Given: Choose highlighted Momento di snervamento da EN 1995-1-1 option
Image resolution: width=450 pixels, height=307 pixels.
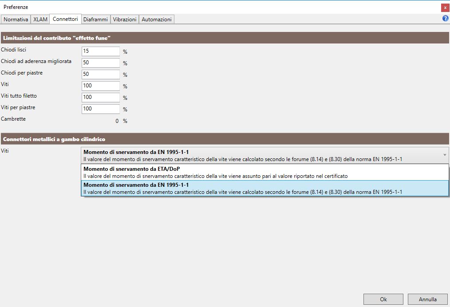Looking at the screenshot, I should coord(265,188).
